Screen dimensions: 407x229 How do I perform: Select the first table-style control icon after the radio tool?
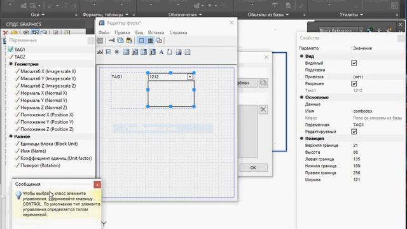coord(126,52)
